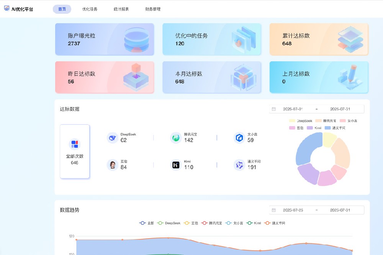Image resolution: width=383 pixels, height=255 pixels.
Task: Click the 腾讯元宝 platform icon
Action: click(x=176, y=138)
